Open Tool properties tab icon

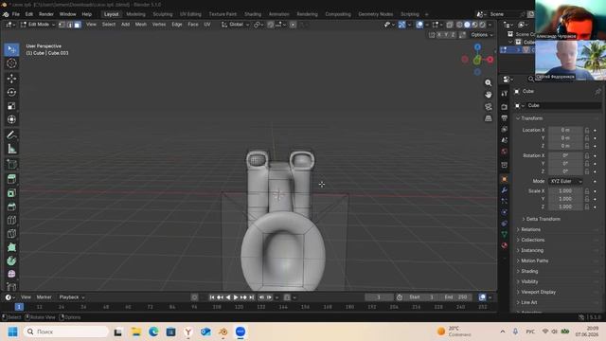[505, 94]
